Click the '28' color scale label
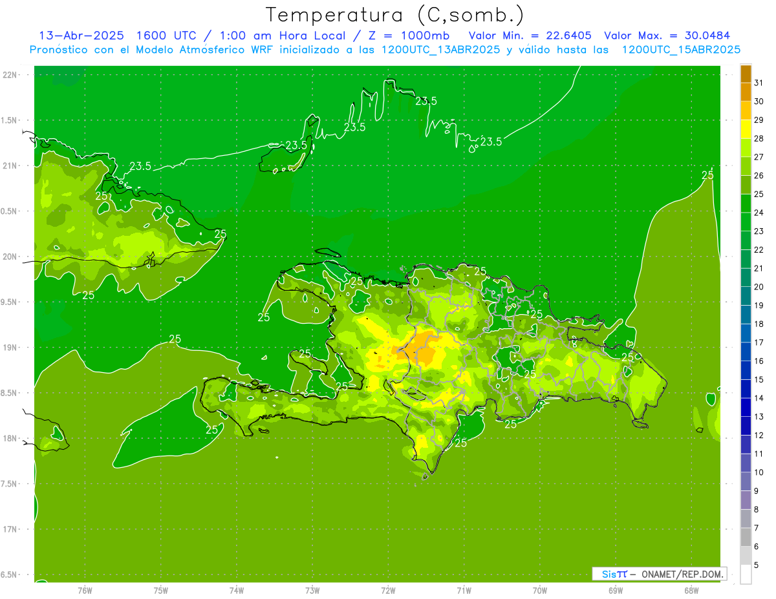The width and height of the screenshot is (776, 599). coord(759,138)
